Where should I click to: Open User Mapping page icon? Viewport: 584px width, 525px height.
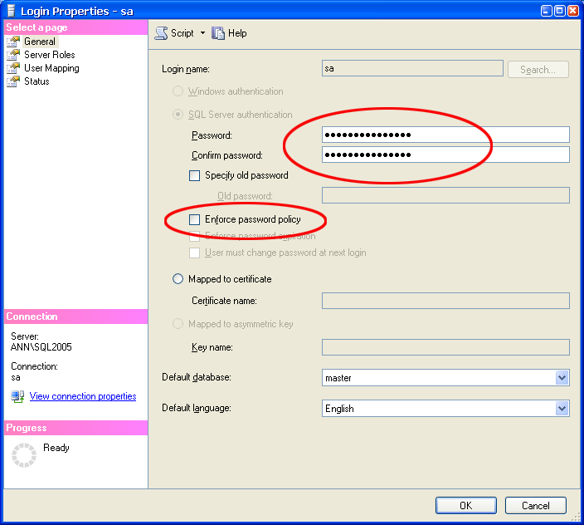[x=13, y=68]
